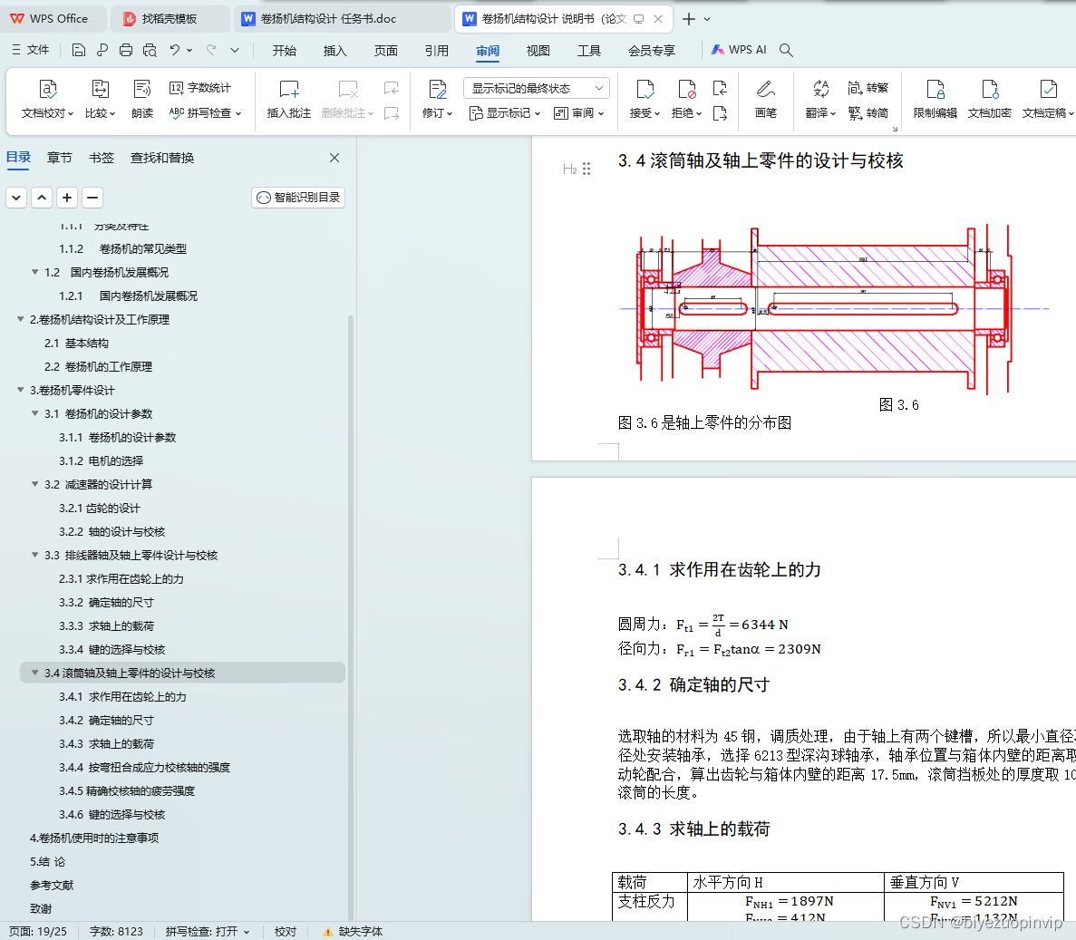
Task: Switch to the 章节 navigation tab
Action: (x=59, y=158)
